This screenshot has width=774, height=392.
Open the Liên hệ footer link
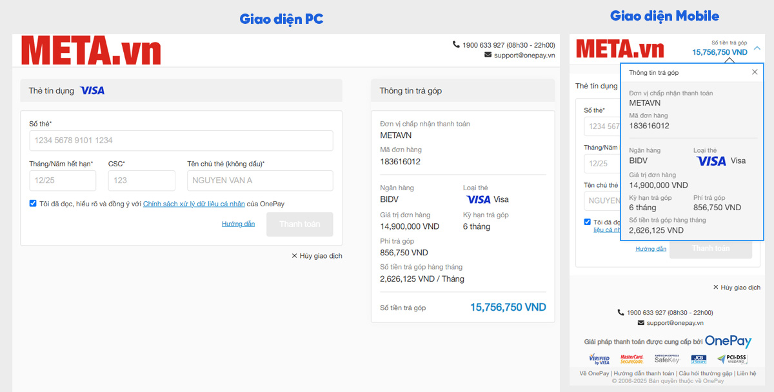click(747, 373)
